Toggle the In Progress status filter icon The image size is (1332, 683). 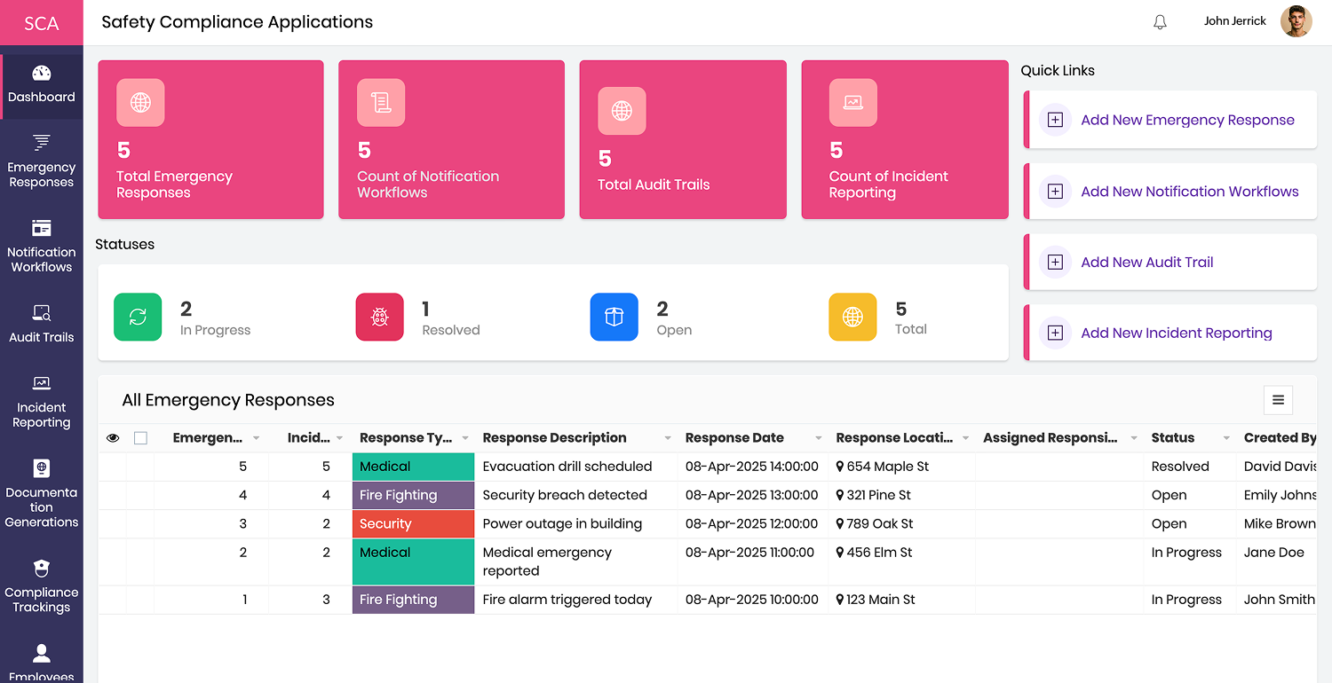coord(138,317)
